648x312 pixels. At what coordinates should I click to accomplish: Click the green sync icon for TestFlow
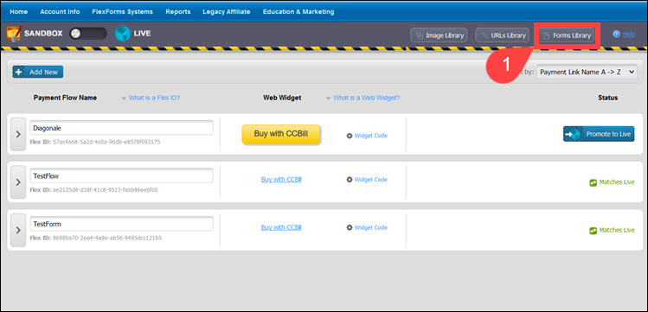[x=593, y=182]
